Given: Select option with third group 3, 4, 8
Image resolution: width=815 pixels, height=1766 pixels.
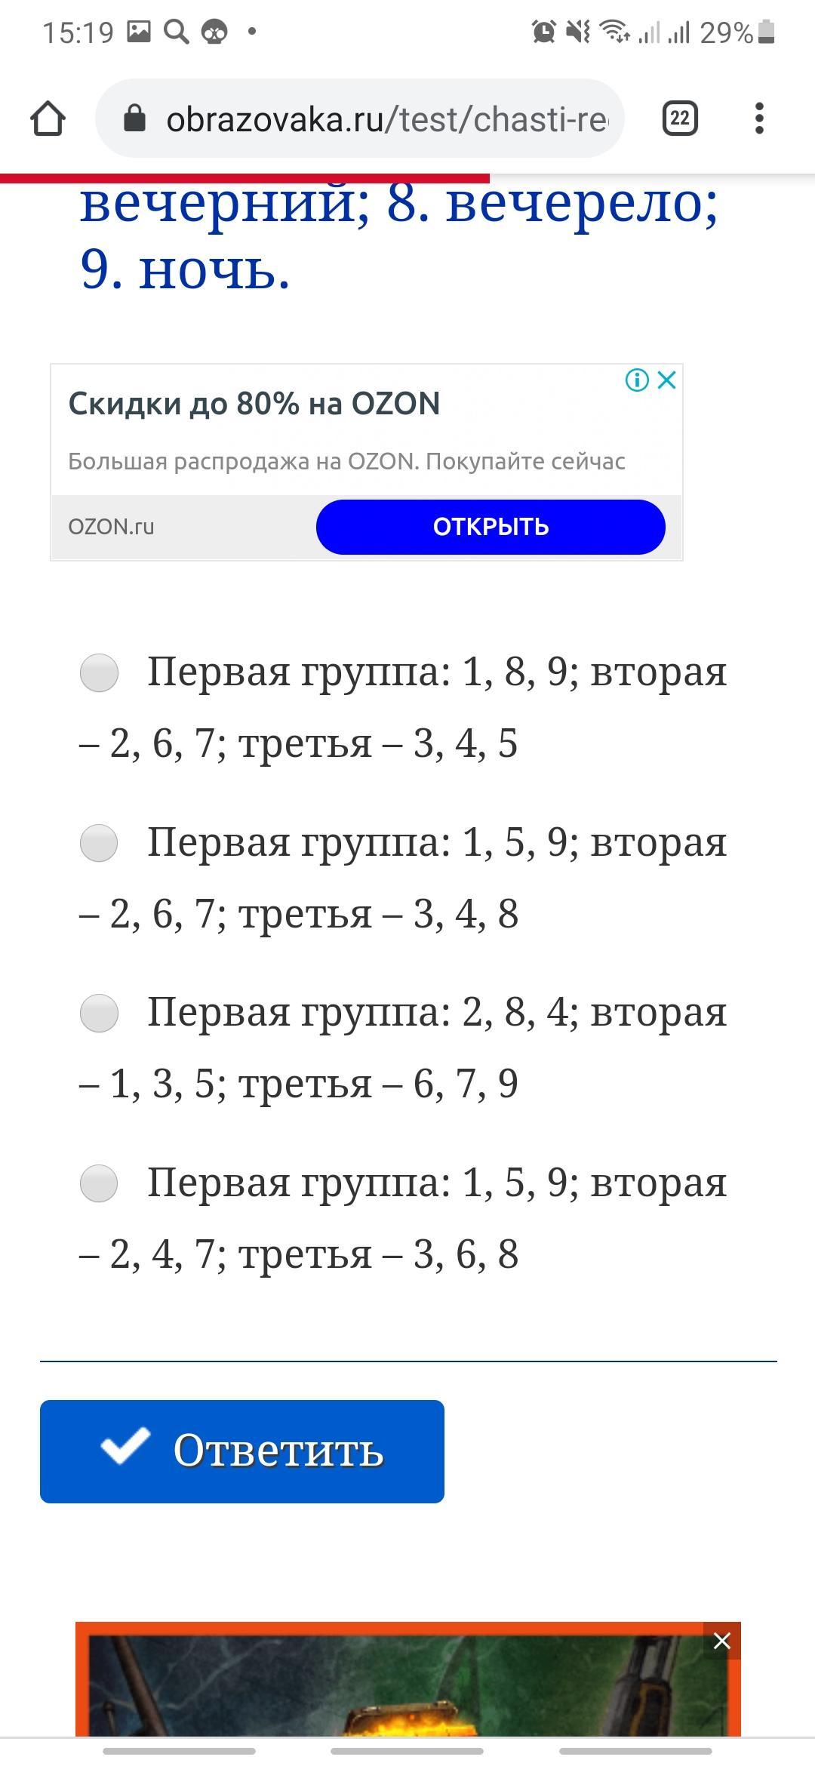Looking at the screenshot, I should (x=99, y=843).
